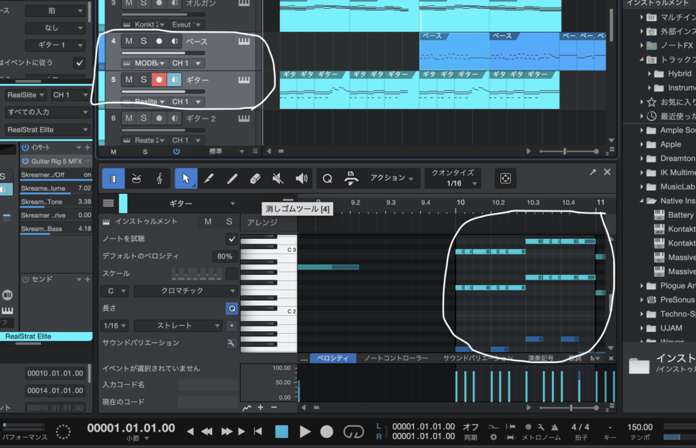Open score view with treble clef icon
This screenshot has height=448, width=696.
point(159,179)
